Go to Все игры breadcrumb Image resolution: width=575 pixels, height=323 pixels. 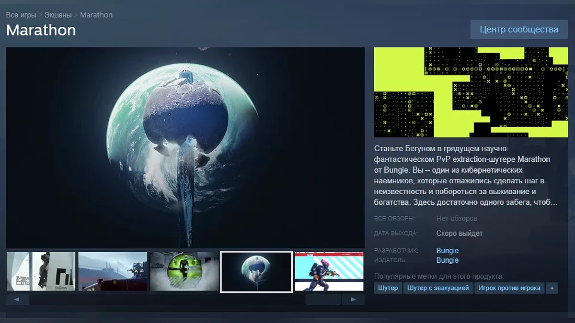point(21,15)
